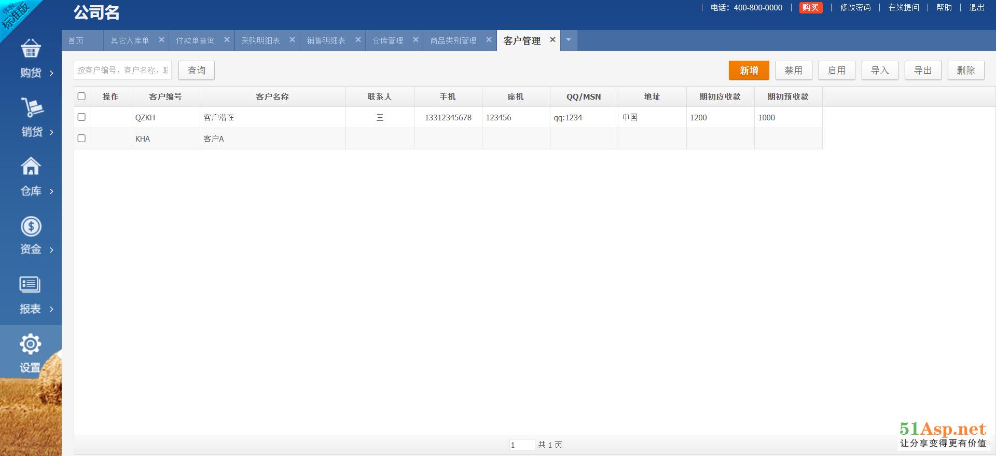Toggle the select-all checkbox in table header
The image size is (996, 456).
point(81,96)
